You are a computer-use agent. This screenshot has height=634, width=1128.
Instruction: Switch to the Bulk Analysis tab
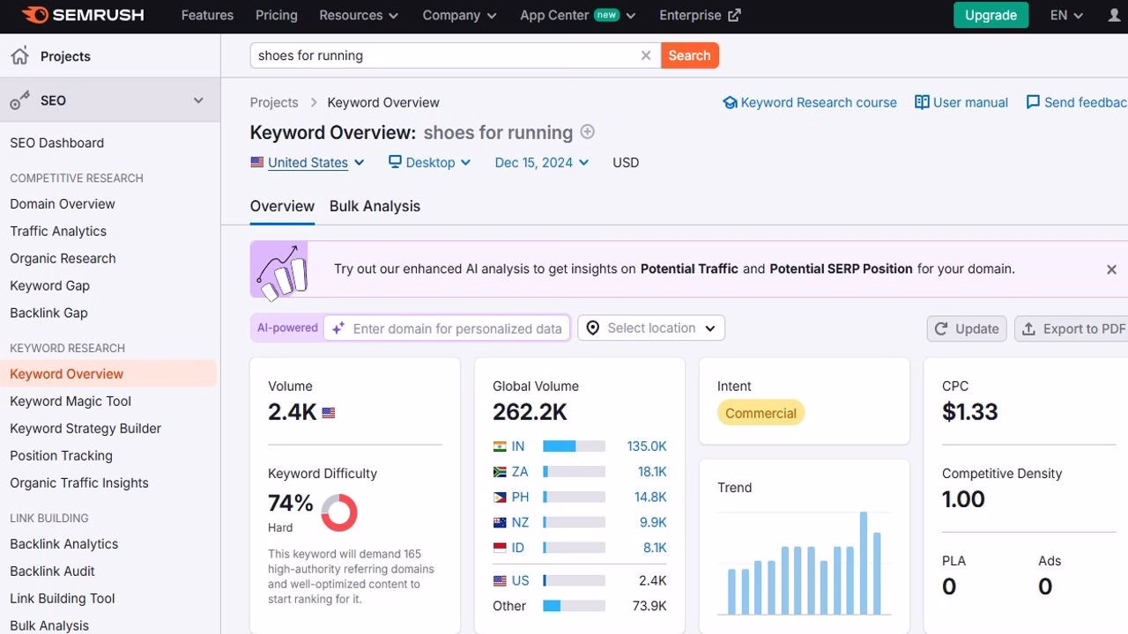pyautogui.click(x=375, y=206)
